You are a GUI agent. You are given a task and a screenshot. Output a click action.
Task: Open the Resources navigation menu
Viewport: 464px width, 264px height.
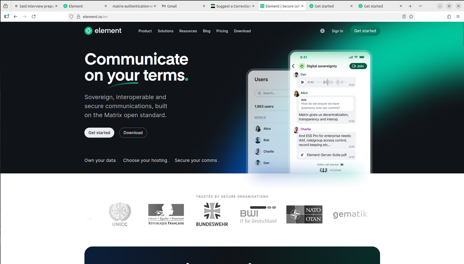(188, 31)
